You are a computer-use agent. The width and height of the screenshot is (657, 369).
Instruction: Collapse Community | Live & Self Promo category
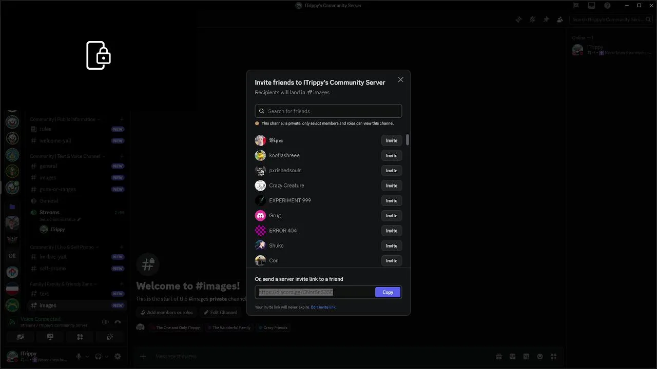[x=64, y=247]
